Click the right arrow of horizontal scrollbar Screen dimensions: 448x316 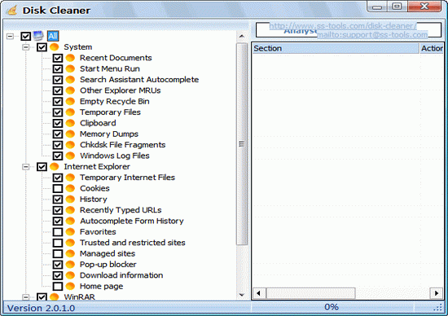[x=437, y=293]
